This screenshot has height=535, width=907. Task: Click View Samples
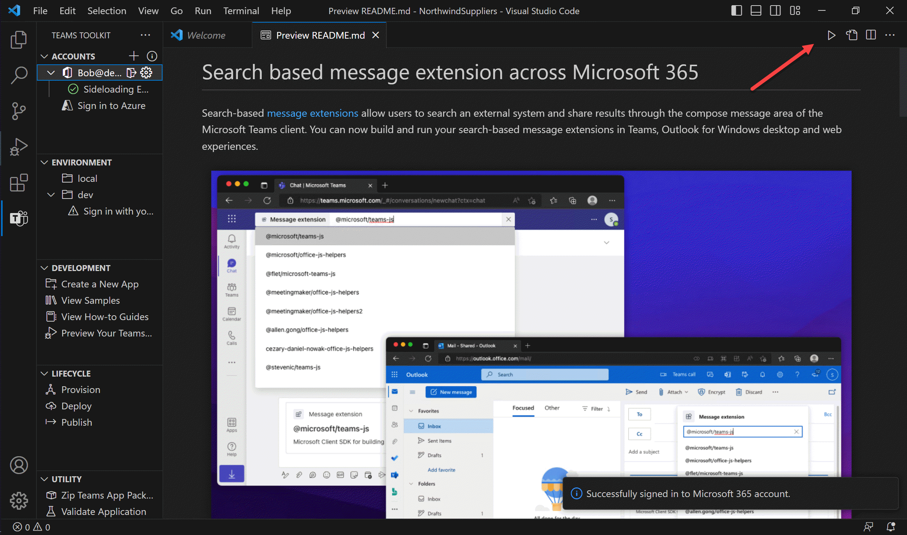pyautogui.click(x=90, y=300)
